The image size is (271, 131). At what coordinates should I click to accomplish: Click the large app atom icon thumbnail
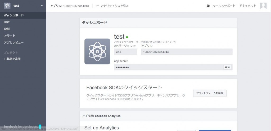coord(97,51)
